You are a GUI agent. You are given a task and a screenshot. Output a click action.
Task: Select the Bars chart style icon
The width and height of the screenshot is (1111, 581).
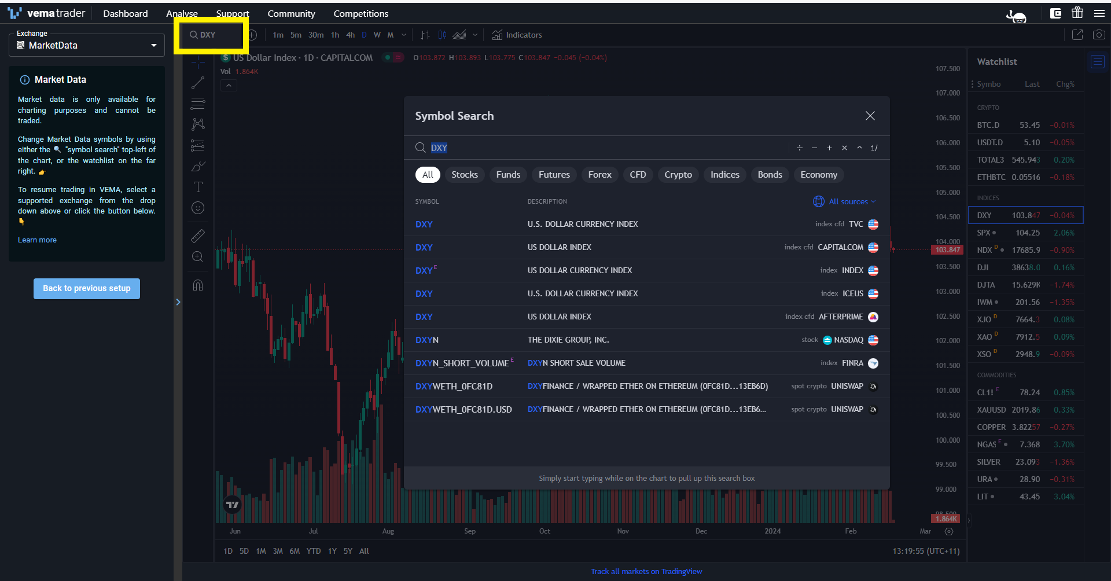click(x=425, y=35)
